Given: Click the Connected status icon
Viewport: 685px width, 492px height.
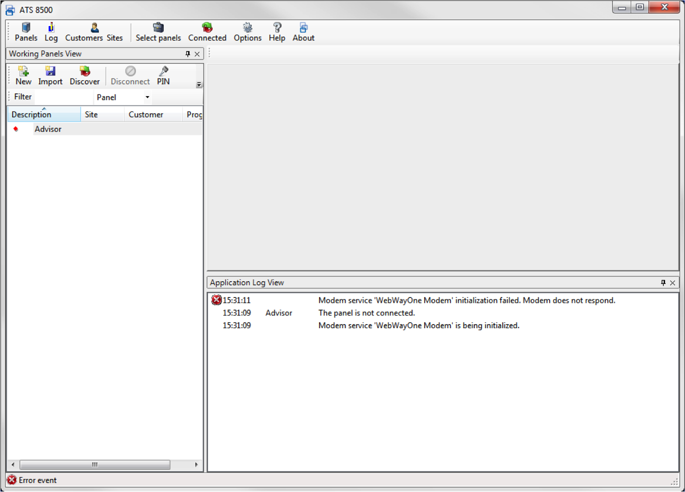Looking at the screenshot, I should (x=207, y=28).
